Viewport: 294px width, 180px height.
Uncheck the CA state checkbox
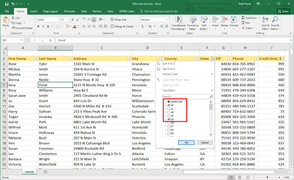169,119
